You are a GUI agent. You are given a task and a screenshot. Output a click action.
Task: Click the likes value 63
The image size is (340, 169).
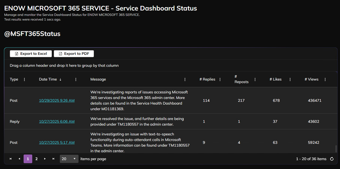click(275, 142)
